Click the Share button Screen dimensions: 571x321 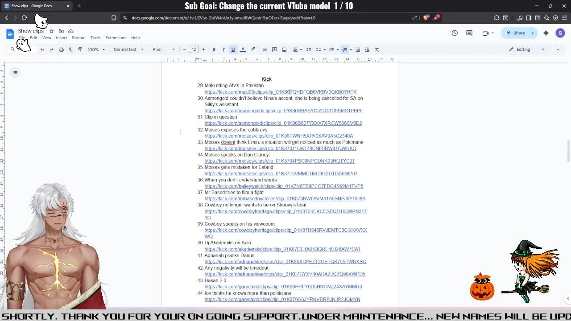(x=515, y=33)
